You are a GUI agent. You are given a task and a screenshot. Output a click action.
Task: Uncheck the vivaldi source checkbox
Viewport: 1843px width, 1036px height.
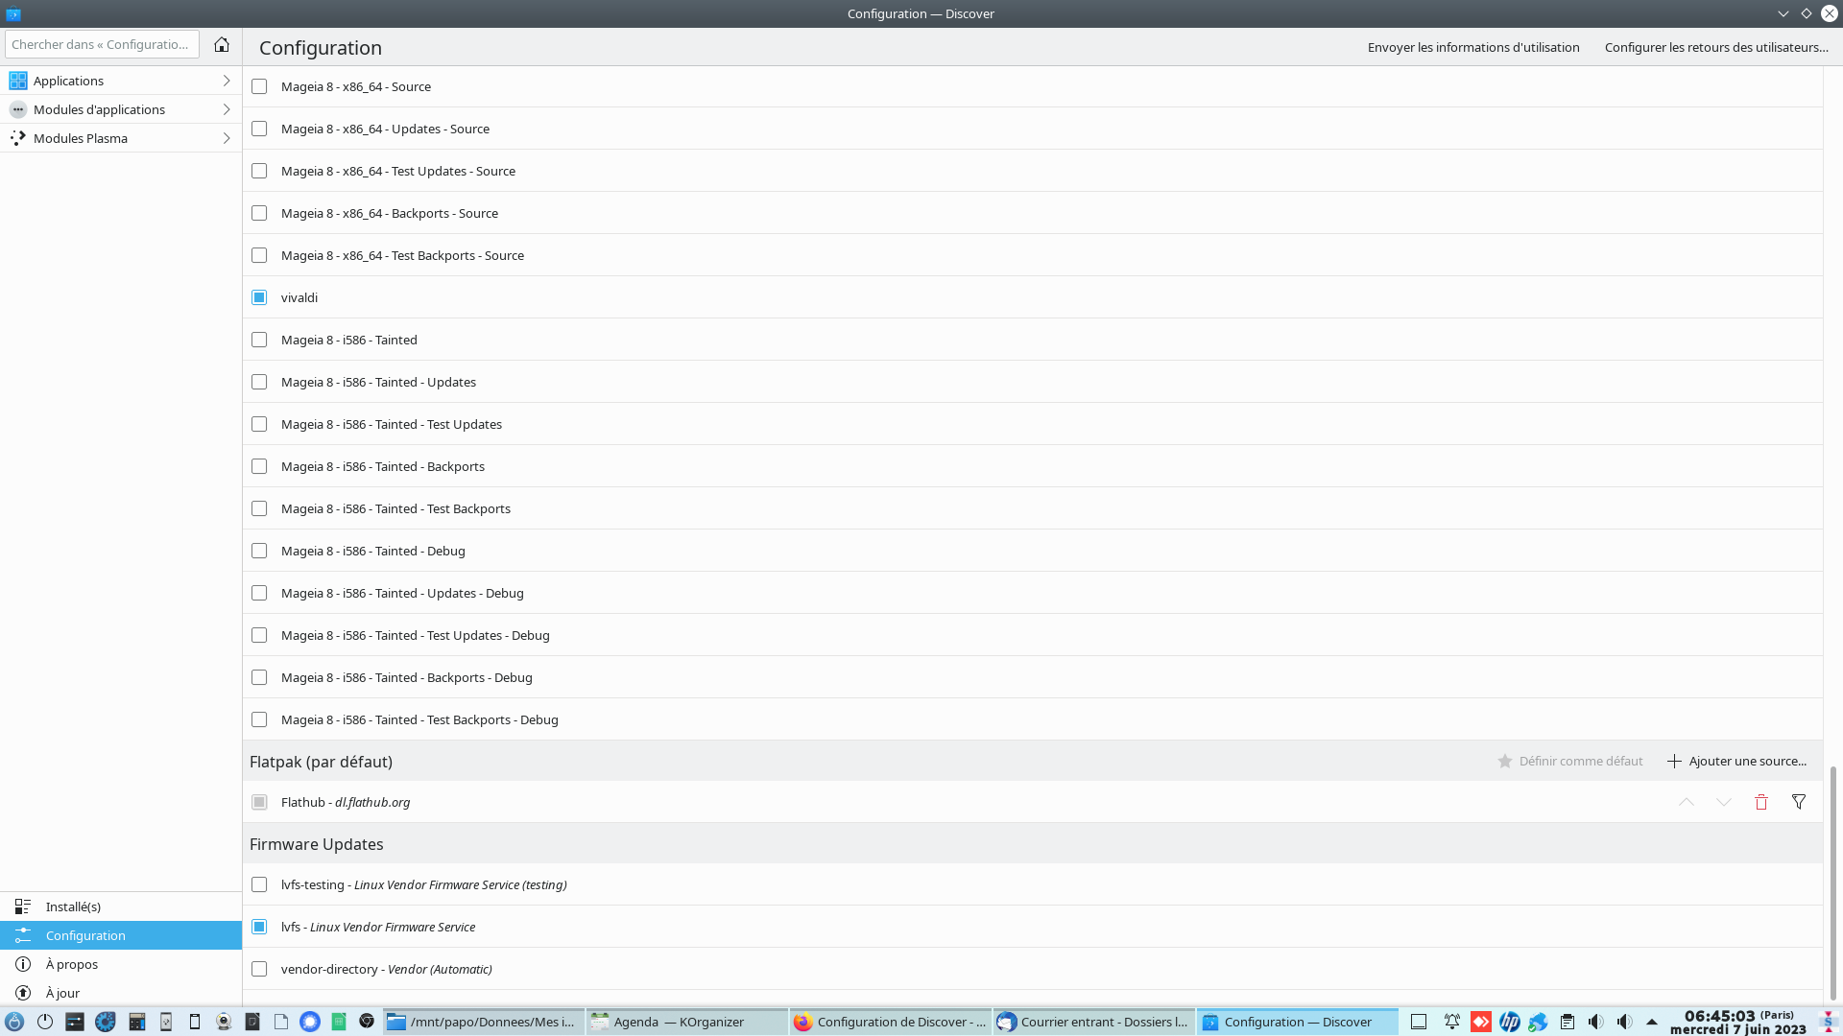(x=259, y=297)
